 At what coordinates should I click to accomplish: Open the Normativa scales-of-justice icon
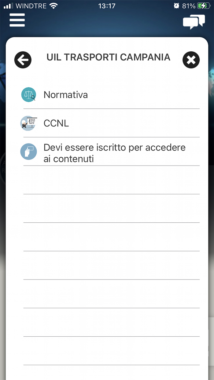pyautogui.click(x=28, y=94)
